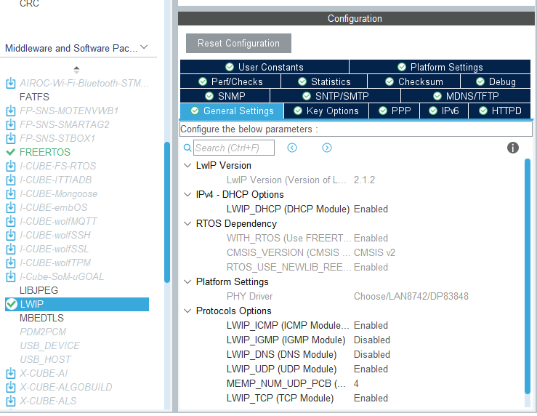Click download icon beside I-CUBE-FS-RTOS

11,166
